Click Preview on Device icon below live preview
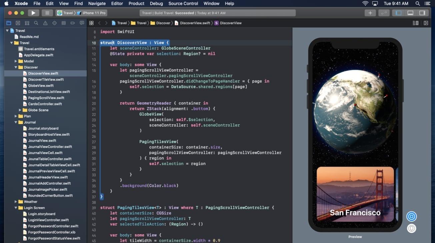435x243 pixels. point(411,228)
